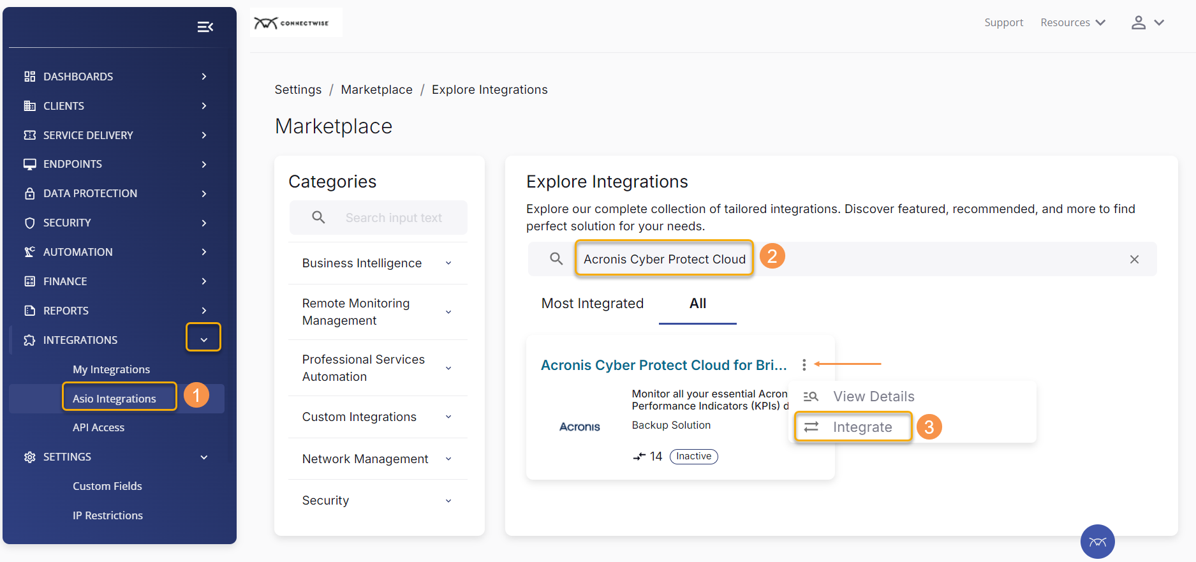
Task: Collapse the sidebar with the hamburger icon
Action: tap(205, 27)
